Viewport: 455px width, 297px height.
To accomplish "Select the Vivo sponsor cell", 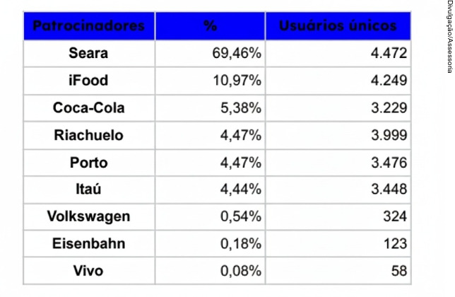I will point(88,271).
